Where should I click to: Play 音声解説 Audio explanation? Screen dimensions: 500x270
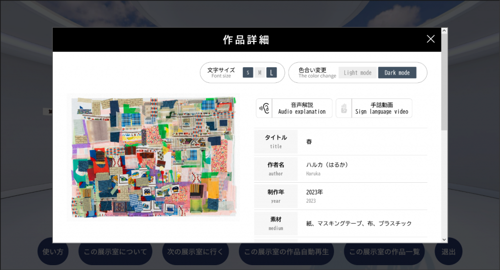point(302,108)
